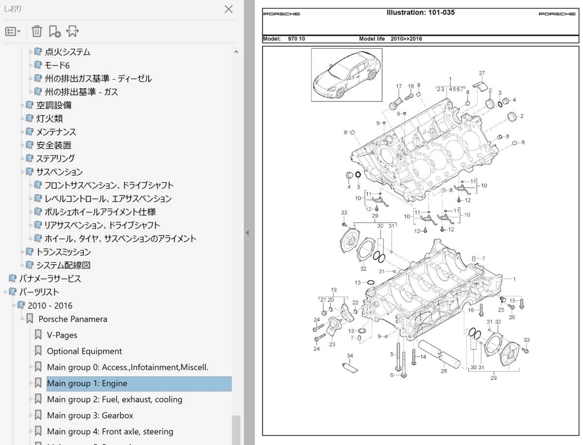The width and height of the screenshot is (583, 445).
Task: Click the bookmark icon beside 点火システム
Action: pyautogui.click(x=38, y=51)
